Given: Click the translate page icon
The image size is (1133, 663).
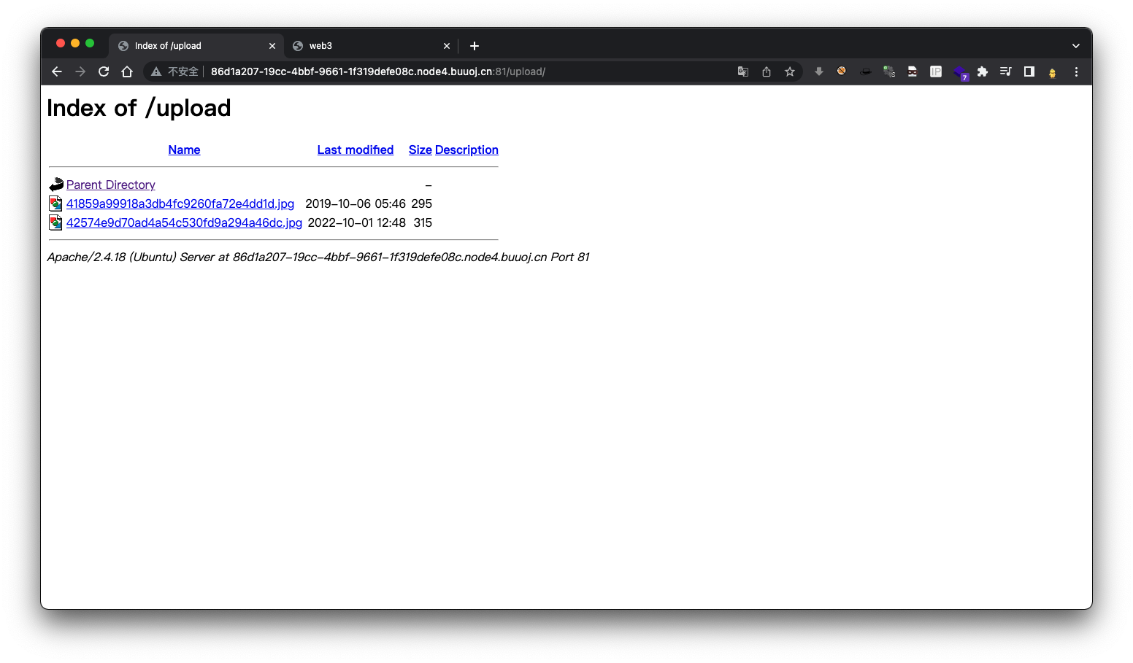Looking at the screenshot, I should tap(743, 71).
